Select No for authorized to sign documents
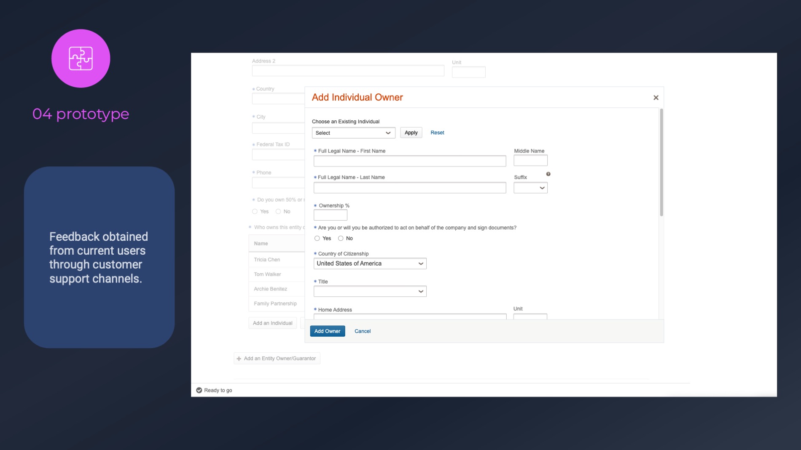The height and width of the screenshot is (450, 801). [x=341, y=238]
